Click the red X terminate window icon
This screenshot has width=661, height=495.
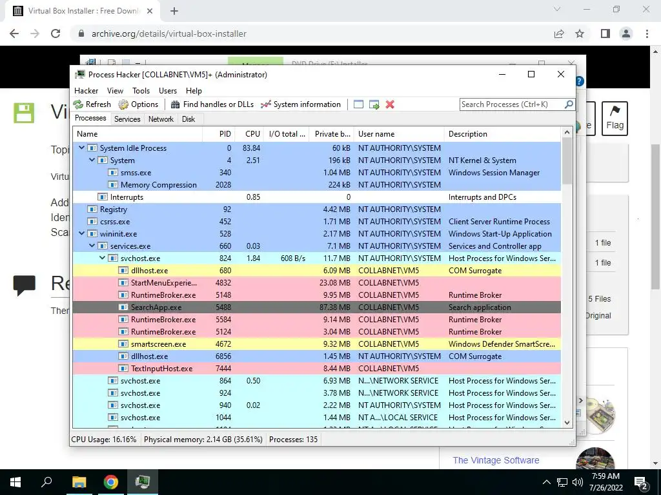[x=390, y=104]
